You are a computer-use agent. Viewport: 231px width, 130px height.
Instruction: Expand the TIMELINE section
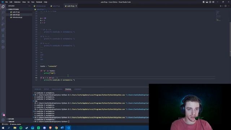click(x=11, y=122)
